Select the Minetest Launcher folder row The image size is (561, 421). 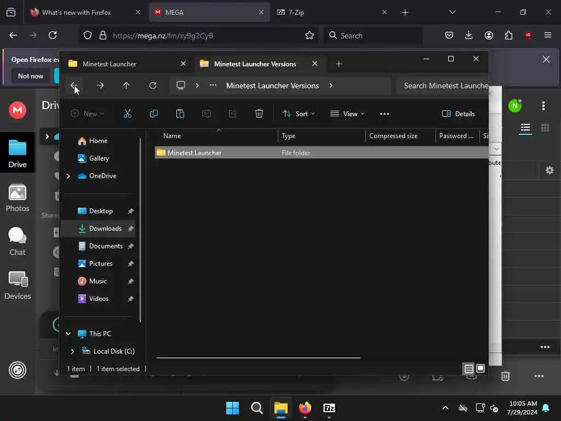321,152
